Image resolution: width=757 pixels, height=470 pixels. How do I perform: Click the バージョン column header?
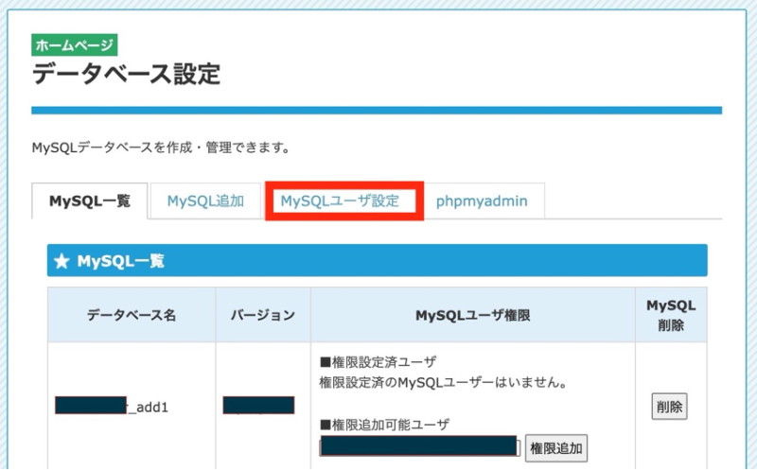click(x=263, y=315)
